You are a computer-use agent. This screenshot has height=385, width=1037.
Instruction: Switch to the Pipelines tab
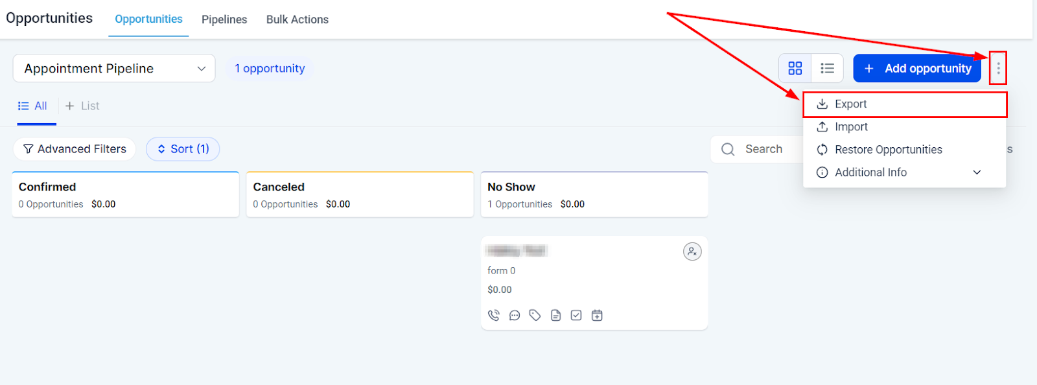(224, 19)
